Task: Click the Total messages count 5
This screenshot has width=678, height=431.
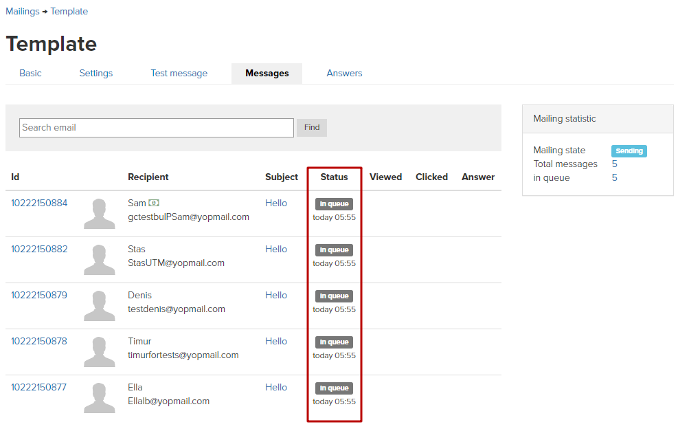Action: click(614, 164)
